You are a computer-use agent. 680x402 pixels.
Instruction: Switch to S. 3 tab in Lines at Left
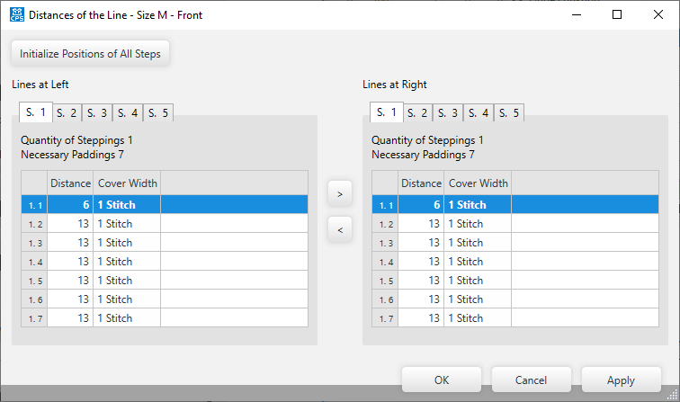[97, 113]
